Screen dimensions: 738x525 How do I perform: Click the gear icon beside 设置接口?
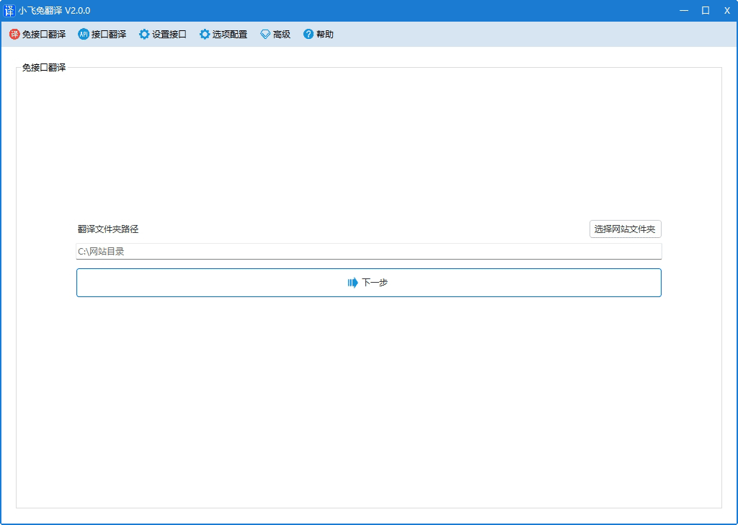point(144,34)
